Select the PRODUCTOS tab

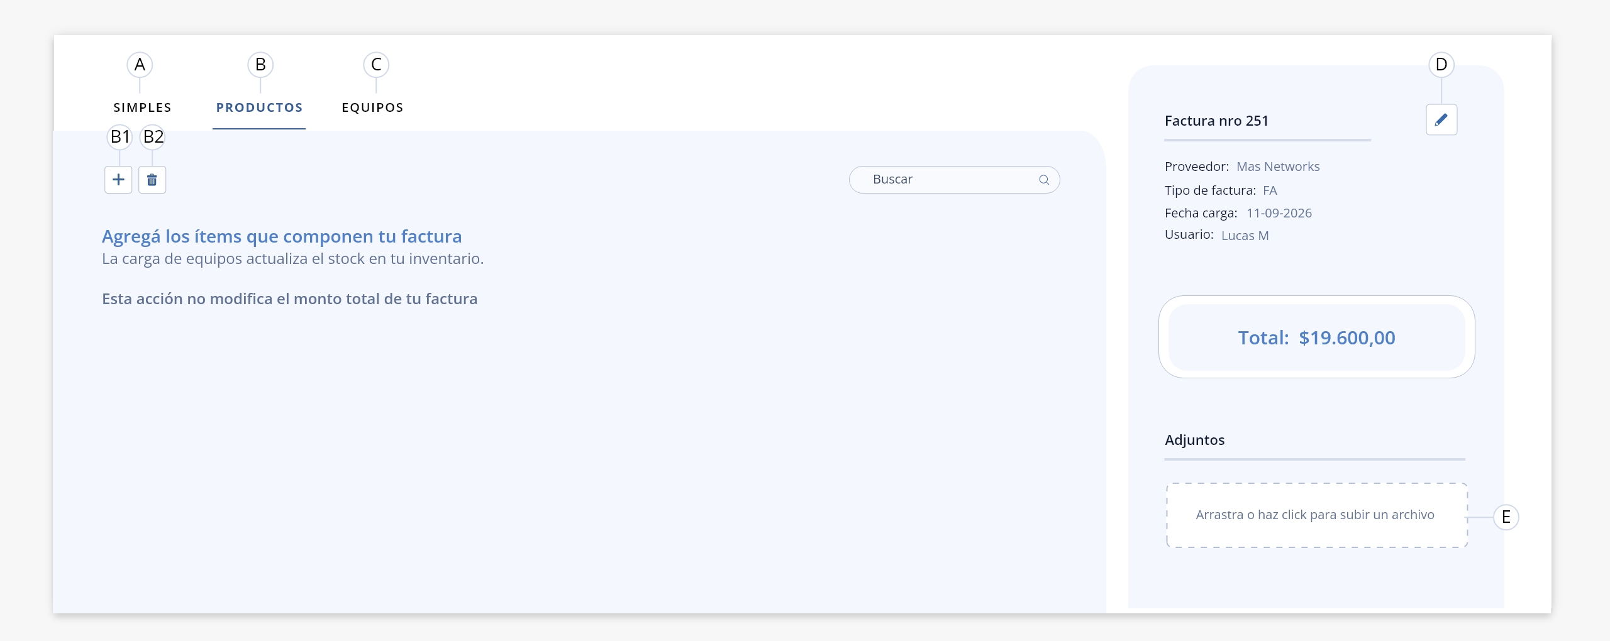259,107
